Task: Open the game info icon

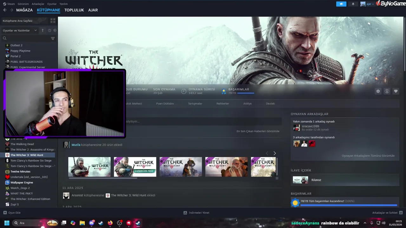Action: click(x=387, y=91)
